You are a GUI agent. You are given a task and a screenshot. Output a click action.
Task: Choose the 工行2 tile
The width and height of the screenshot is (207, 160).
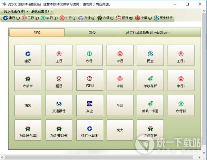tap(181, 55)
